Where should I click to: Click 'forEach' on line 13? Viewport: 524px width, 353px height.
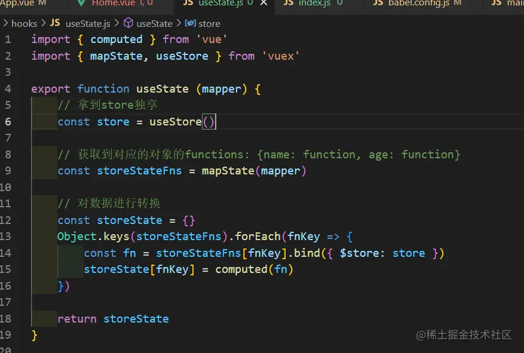click(258, 237)
